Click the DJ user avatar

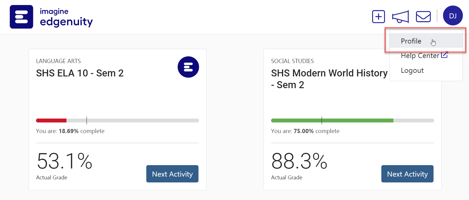click(x=453, y=16)
